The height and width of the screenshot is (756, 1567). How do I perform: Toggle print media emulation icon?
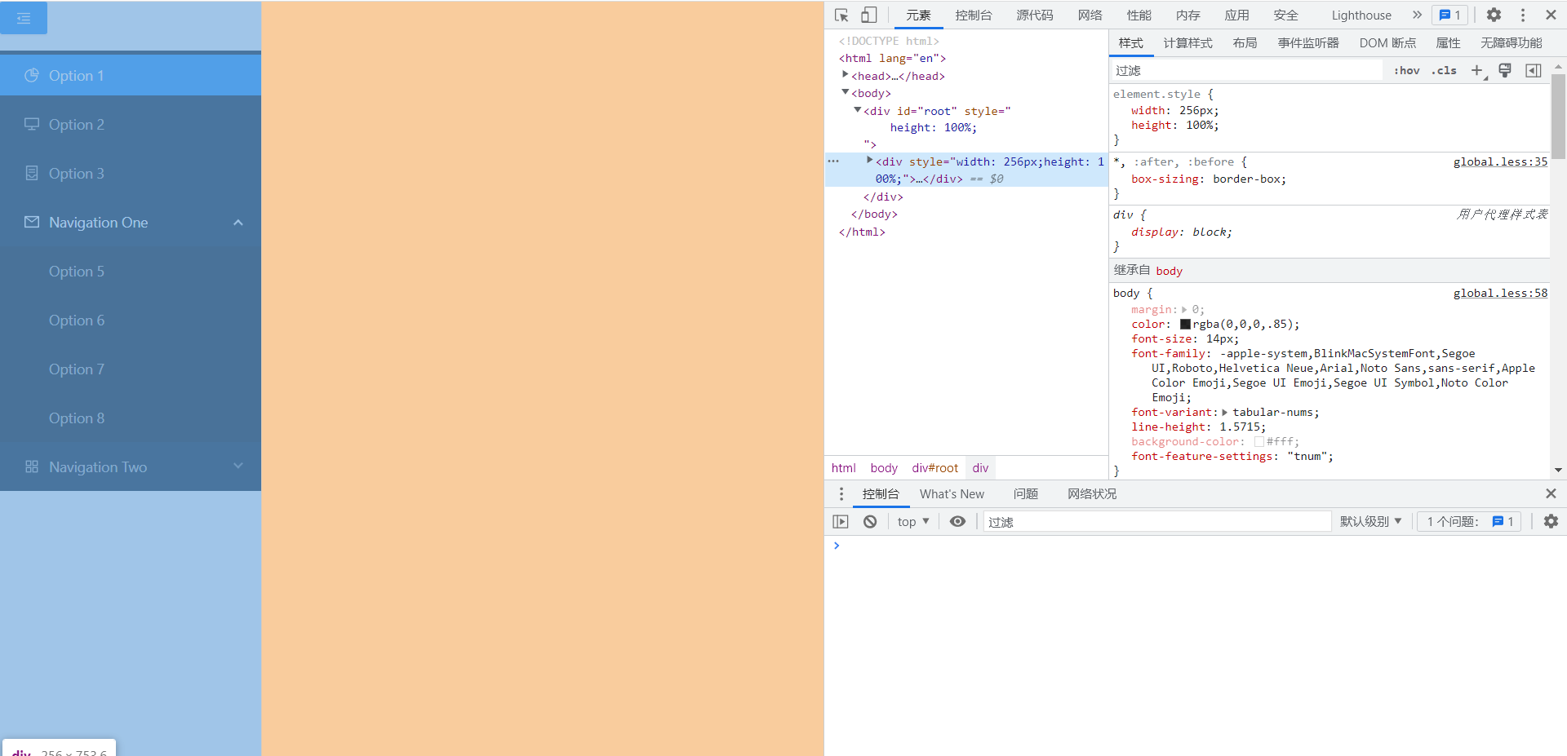point(1504,71)
